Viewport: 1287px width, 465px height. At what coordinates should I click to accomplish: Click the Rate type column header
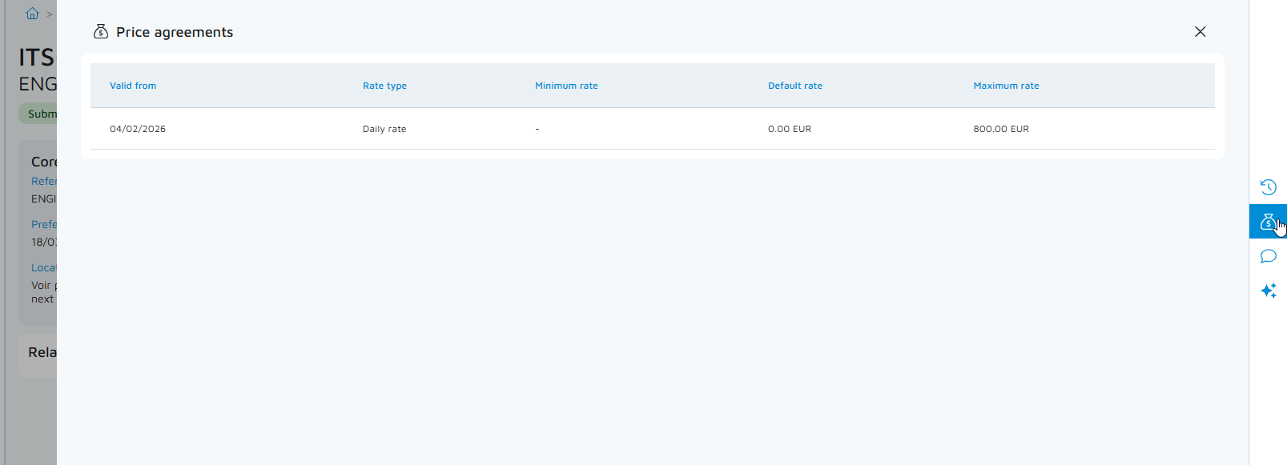384,86
